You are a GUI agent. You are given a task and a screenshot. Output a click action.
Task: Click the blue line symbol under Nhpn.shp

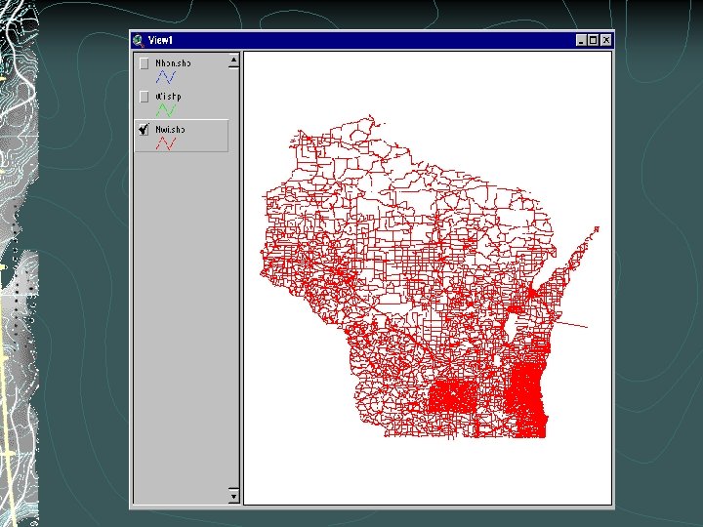coord(166,77)
